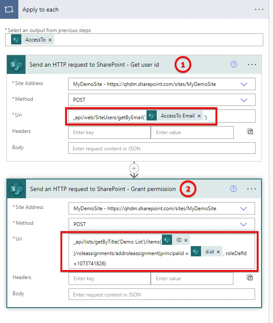
Task: Click SharePoint icon on Grant permission action
Action: 17,189
